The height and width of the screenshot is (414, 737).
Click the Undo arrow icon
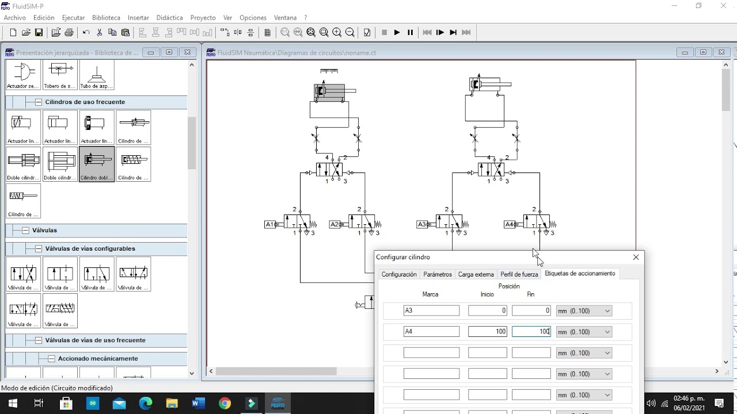[86, 33]
